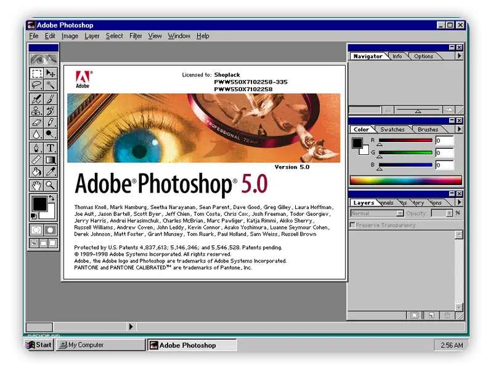Open the Layer menu

coord(92,36)
